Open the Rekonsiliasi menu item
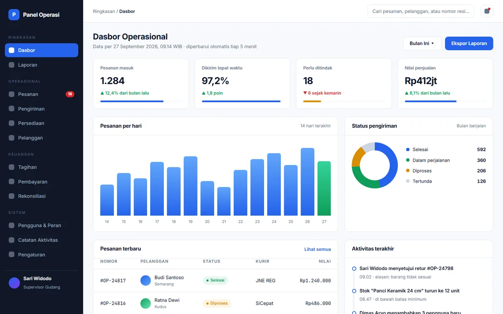Screen dimensions: 503x314 pos(41,196)
